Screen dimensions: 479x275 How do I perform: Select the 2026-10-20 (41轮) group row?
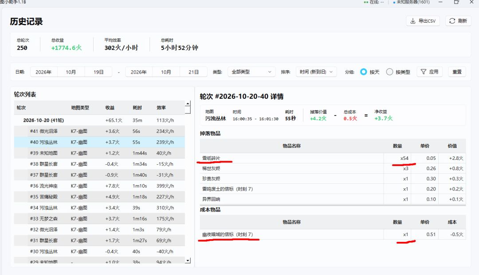click(99, 120)
